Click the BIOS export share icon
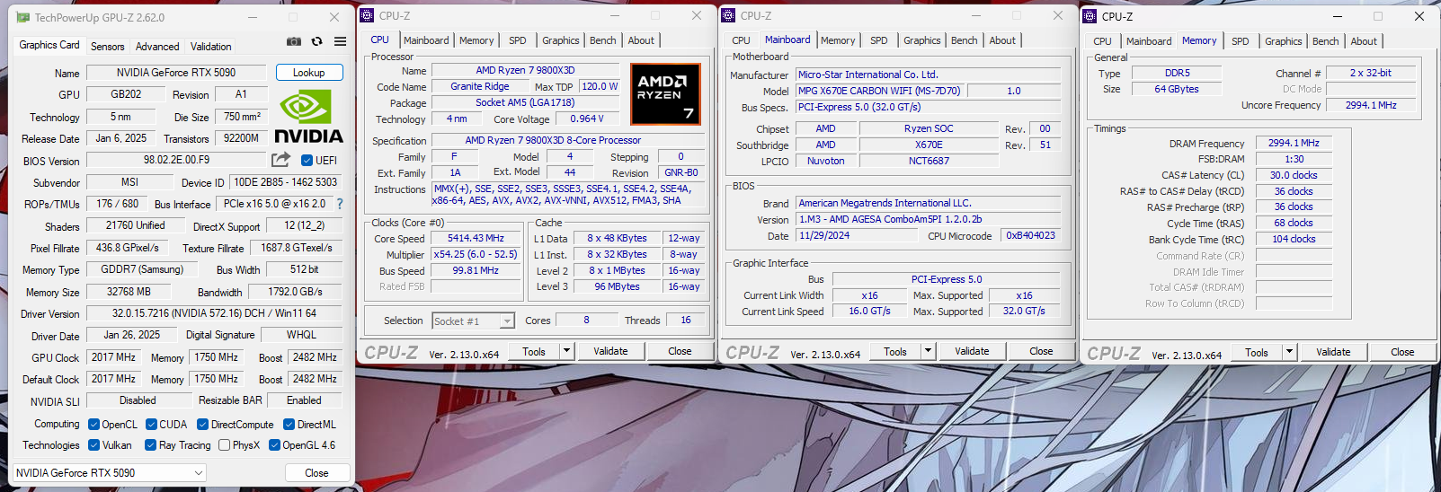1441x492 pixels. (x=281, y=159)
